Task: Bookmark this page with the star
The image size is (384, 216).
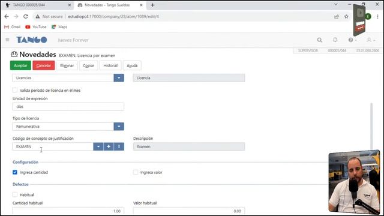Action: [346, 16]
